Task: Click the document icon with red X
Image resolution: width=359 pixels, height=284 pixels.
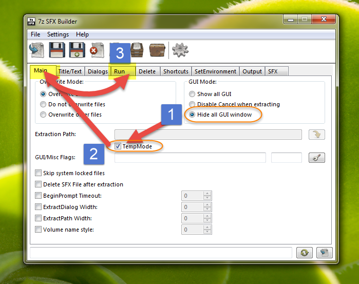Action: click(97, 50)
